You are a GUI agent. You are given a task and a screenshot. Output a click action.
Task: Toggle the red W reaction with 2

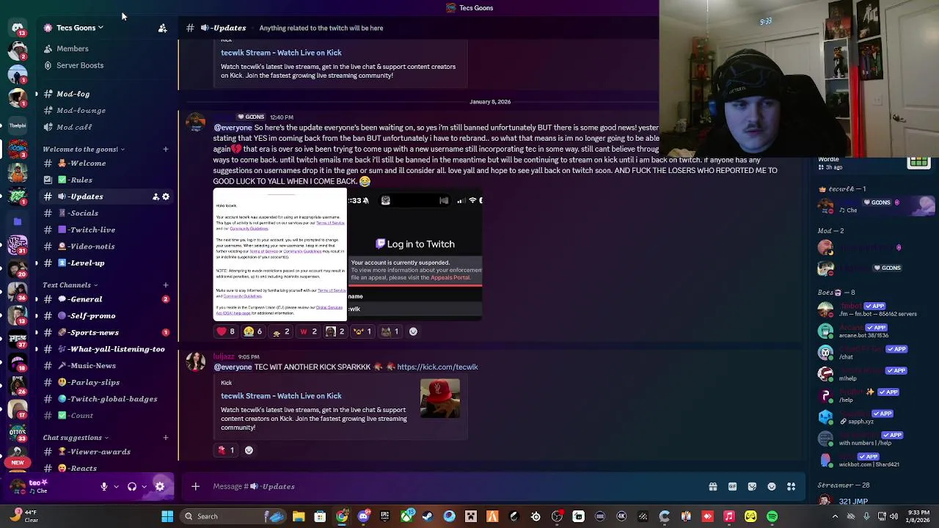308,331
